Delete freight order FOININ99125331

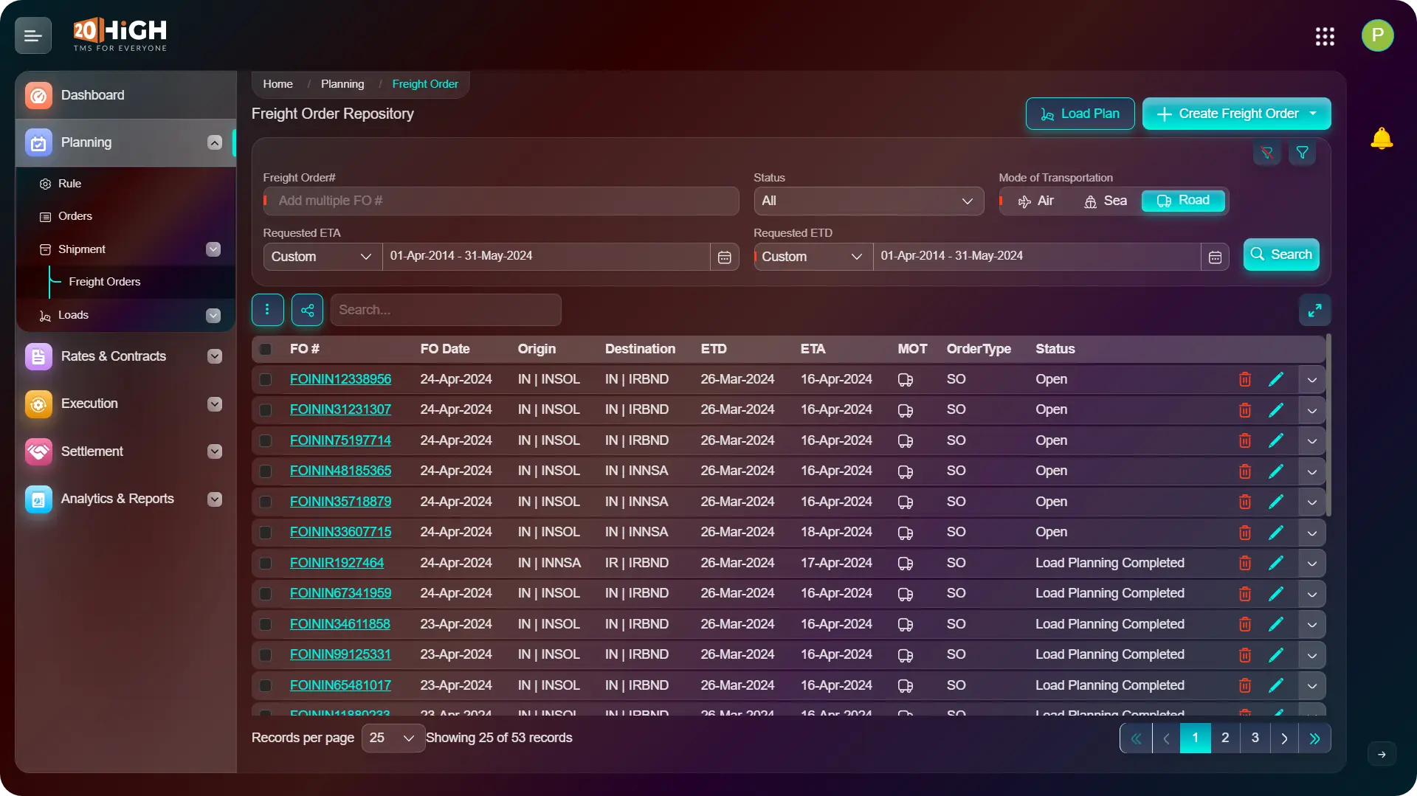coord(1245,655)
